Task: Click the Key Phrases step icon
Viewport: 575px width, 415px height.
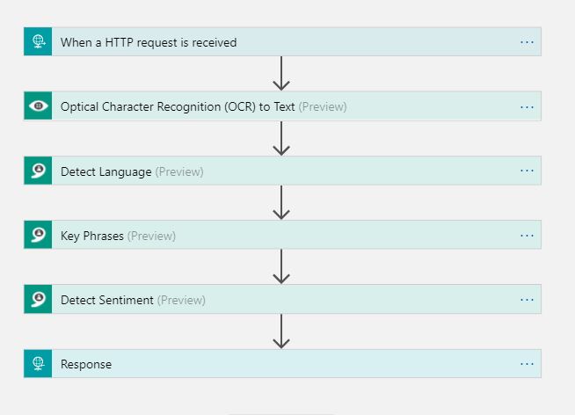Action: (x=38, y=236)
